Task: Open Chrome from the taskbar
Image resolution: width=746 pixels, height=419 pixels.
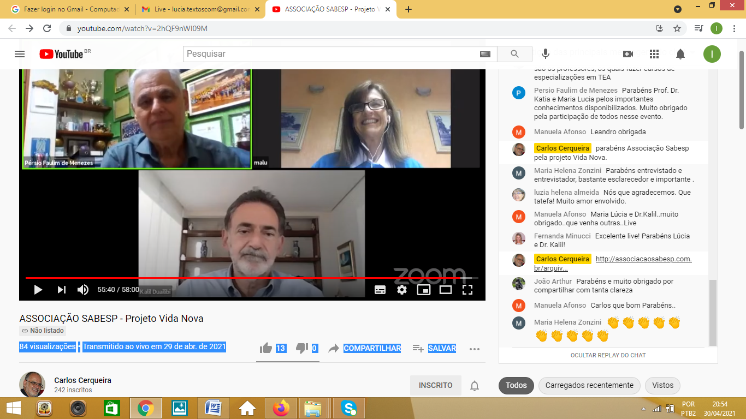Action: coord(145,408)
